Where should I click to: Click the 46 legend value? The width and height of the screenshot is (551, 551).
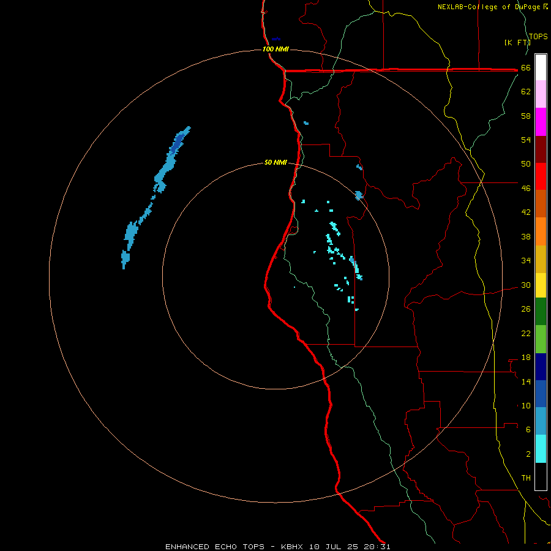(x=526, y=189)
